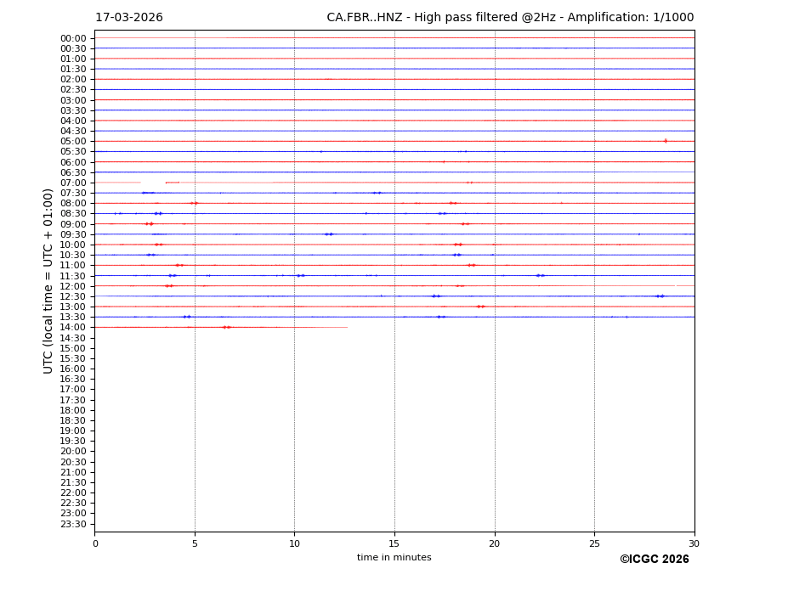Click the red seismic spike on 05:00 trace
The height and width of the screenshot is (591, 788).
point(665,141)
